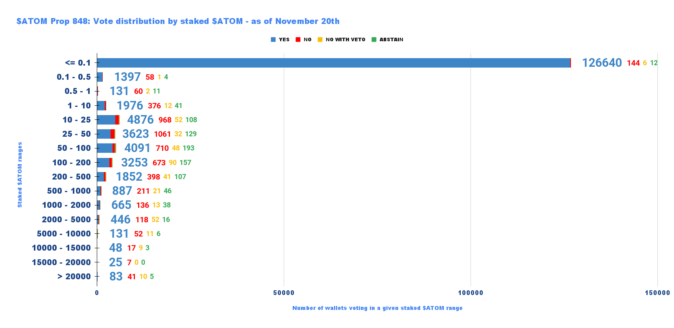Select the yellow 90 veto value label
This screenshot has width=674, height=328.
[173, 163]
